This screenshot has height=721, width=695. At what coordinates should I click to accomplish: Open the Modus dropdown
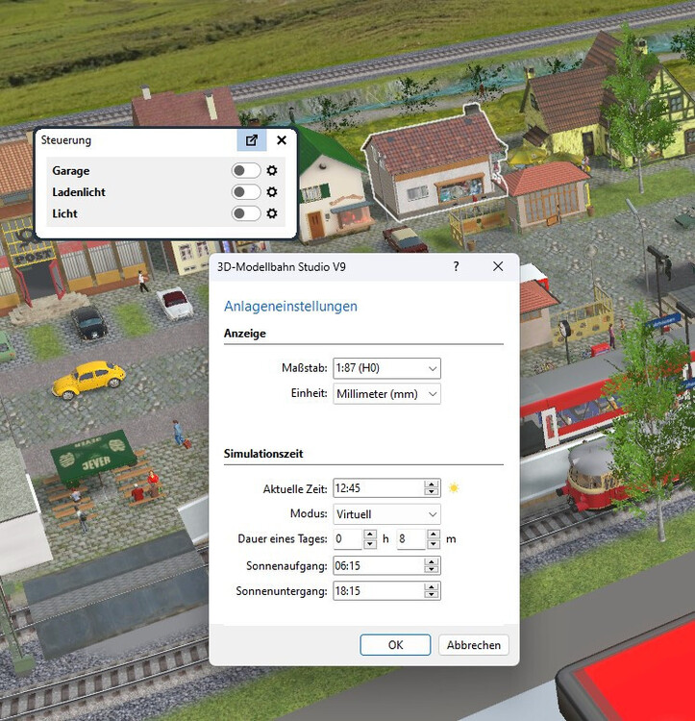pos(386,514)
